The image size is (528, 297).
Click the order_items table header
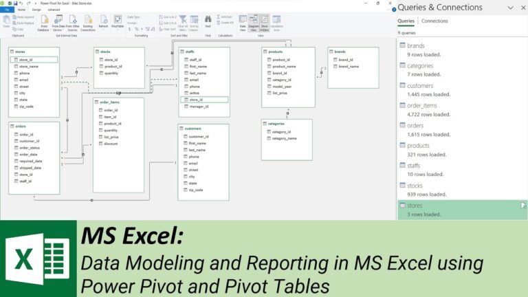pos(118,102)
